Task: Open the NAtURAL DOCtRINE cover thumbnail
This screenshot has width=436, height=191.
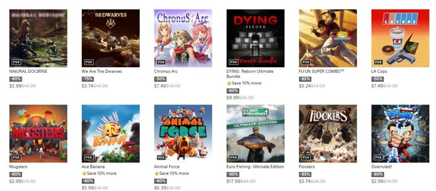Action: (x=38, y=38)
